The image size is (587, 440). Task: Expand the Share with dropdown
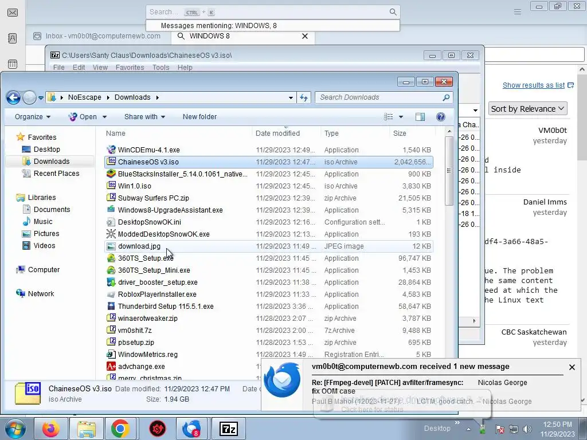tap(144, 117)
